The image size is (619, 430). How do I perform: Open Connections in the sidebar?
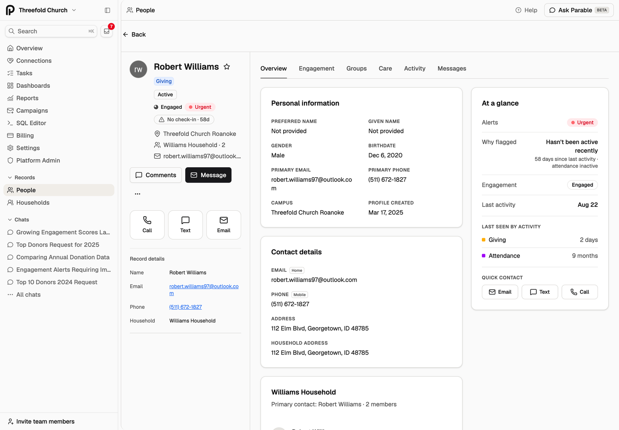click(59, 61)
